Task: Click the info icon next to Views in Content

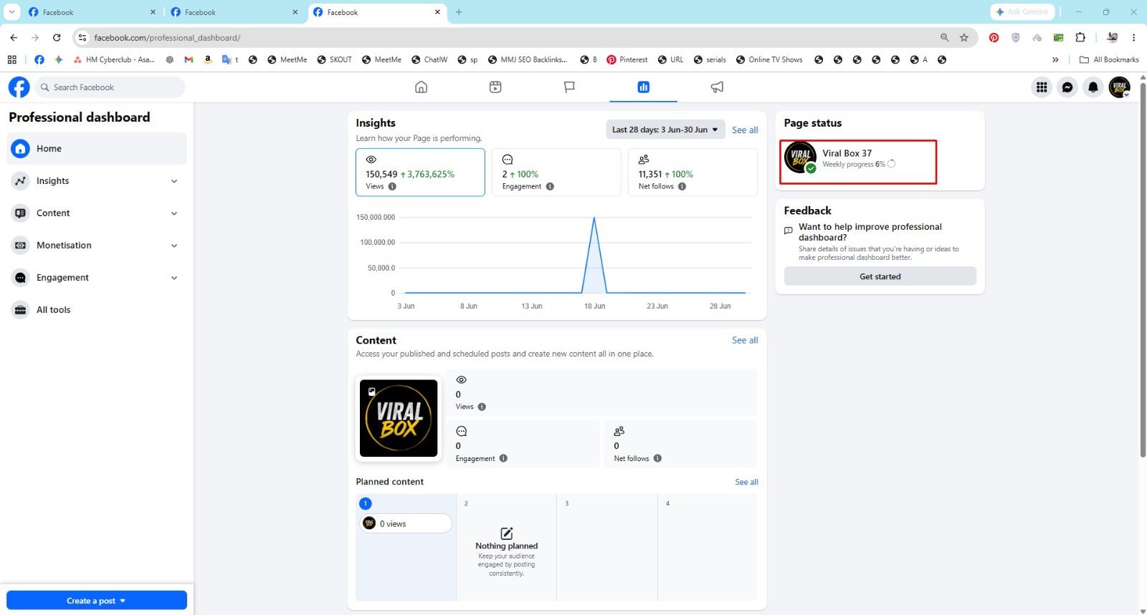Action: (x=482, y=407)
